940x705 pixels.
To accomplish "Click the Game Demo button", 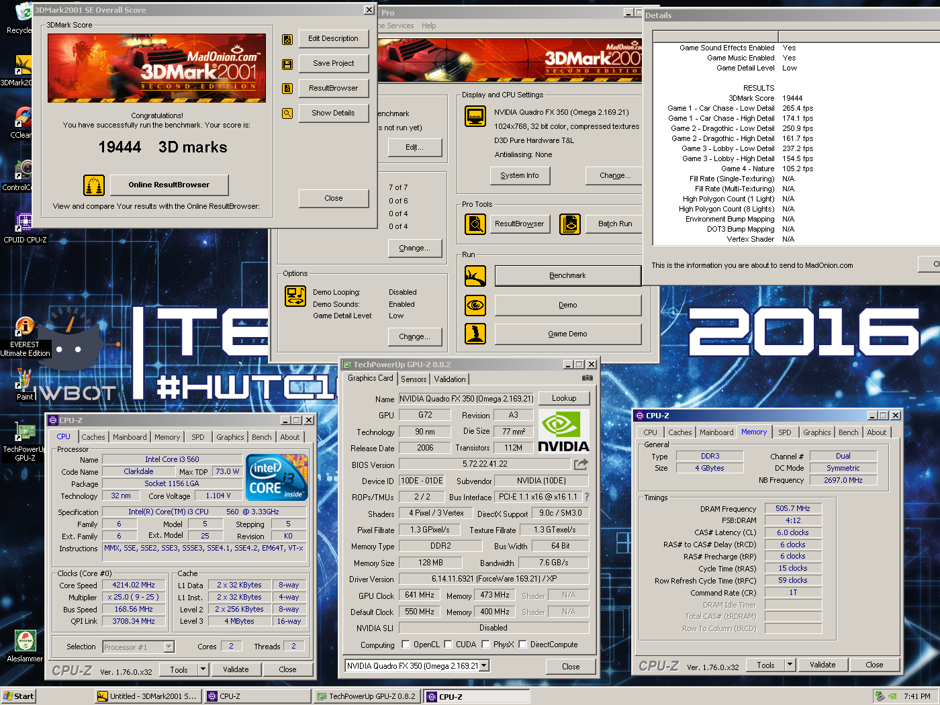I will 567,334.
